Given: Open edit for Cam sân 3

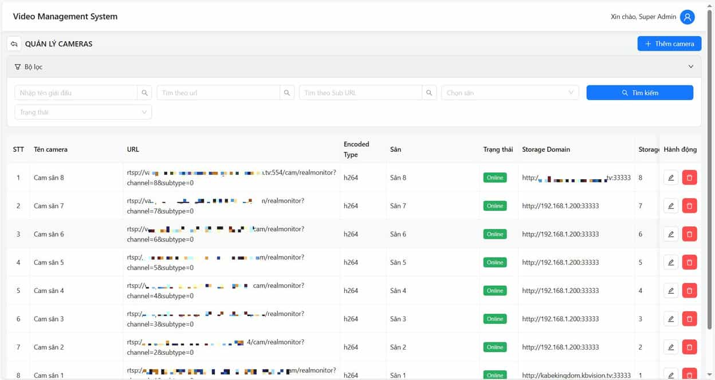Looking at the screenshot, I should coord(670,319).
